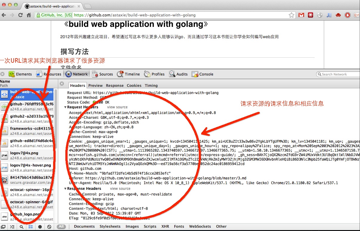
Task: Open the Timeline panel
Action: pos(128,74)
